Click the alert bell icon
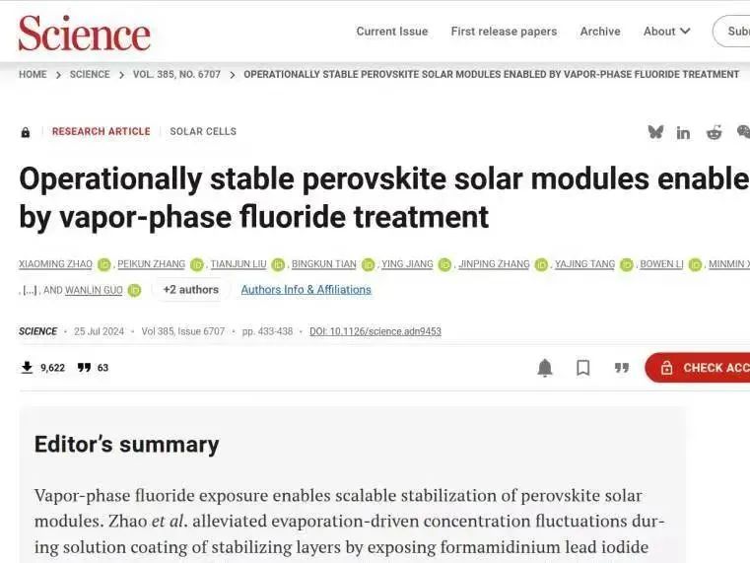 pyautogui.click(x=545, y=368)
